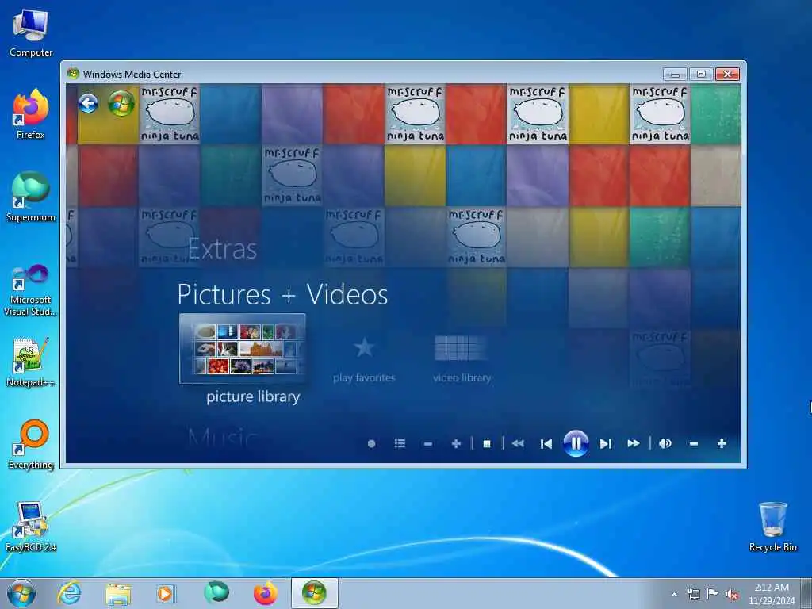Mute the Media Center volume

pos(665,443)
